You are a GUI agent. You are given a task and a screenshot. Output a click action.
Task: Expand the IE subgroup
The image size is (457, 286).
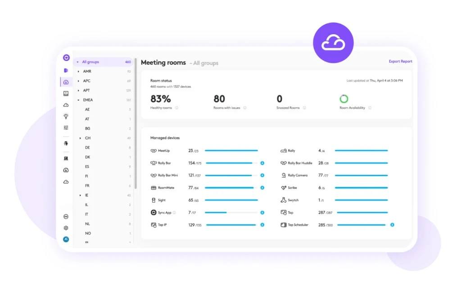coord(81,195)
